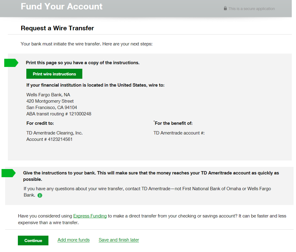
Task: Choose Save and finish later
Action: click(x=119, y=240)
